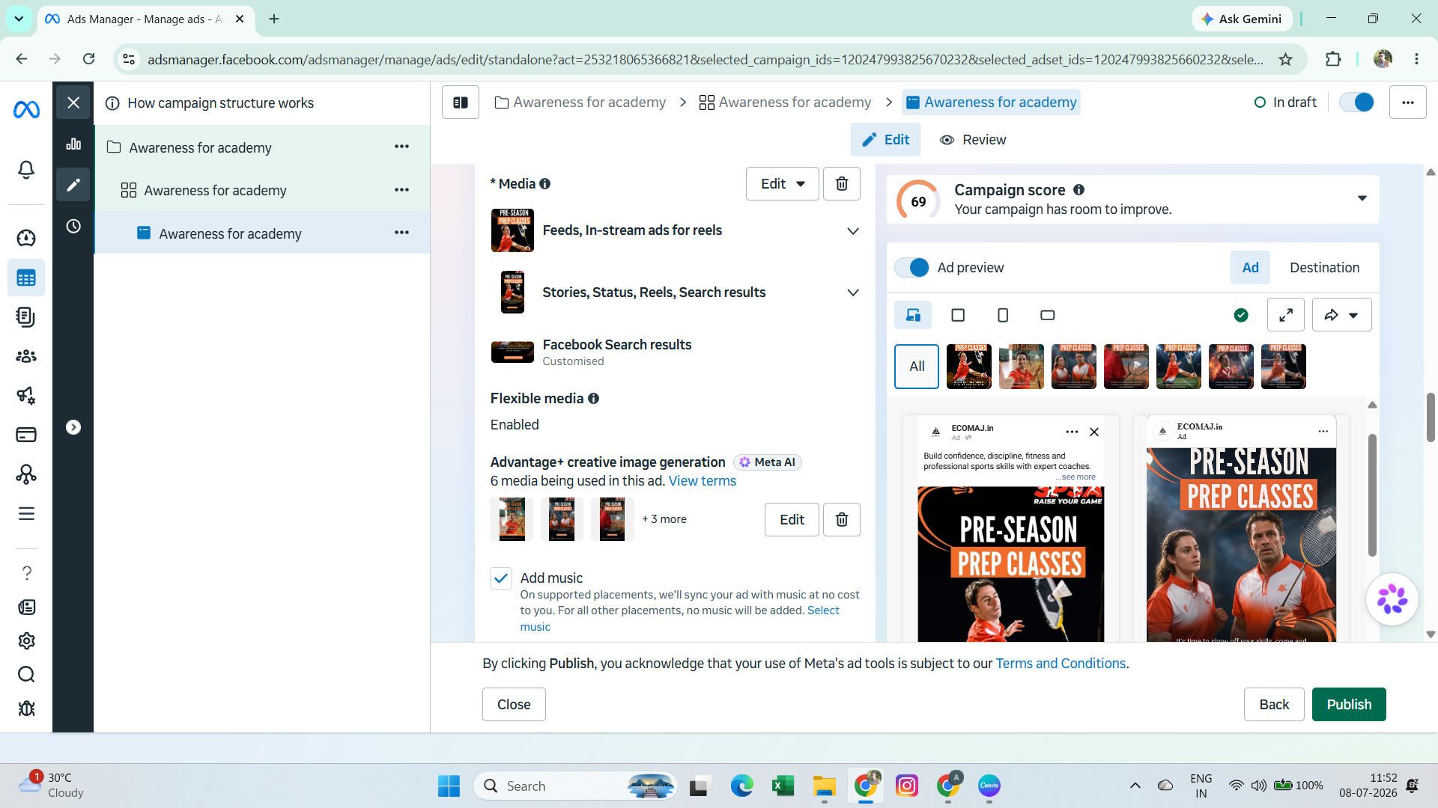Open the top-right more actions menu

click(x=1408, y=102)
